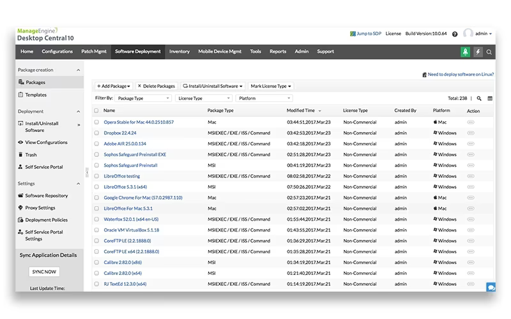Image resolution: width=511 pixels, height=319 pixels.
Task: Open the Sophos Safeguard Preinstall package link
Action: [131, 165]
